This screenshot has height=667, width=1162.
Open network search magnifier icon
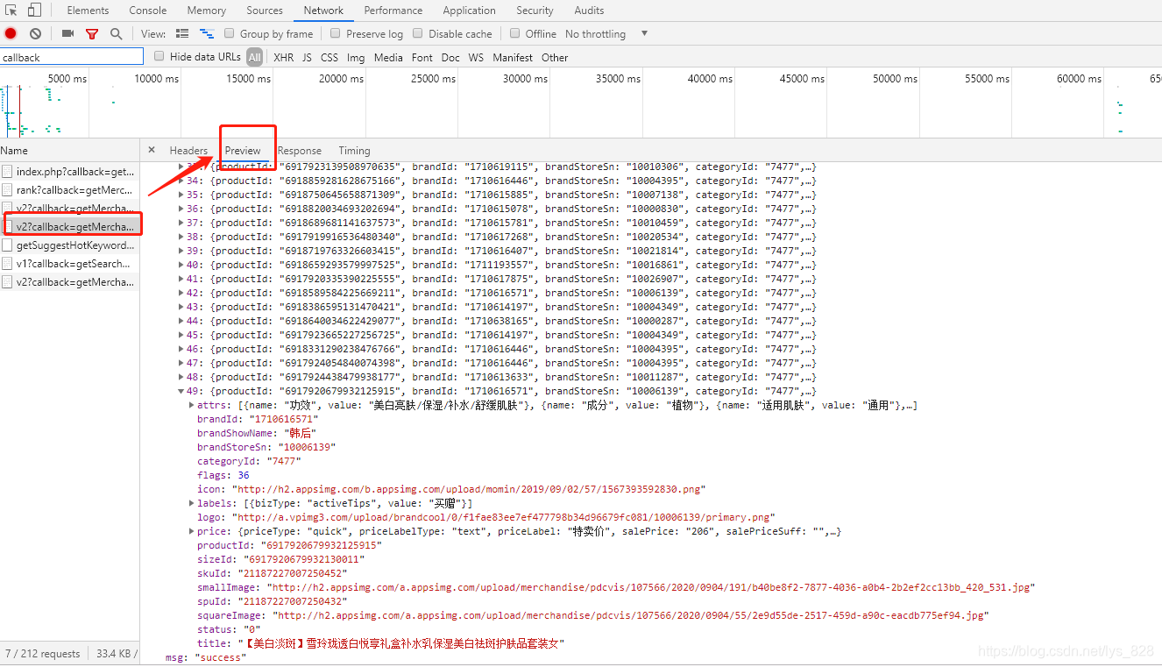(116, 33)
